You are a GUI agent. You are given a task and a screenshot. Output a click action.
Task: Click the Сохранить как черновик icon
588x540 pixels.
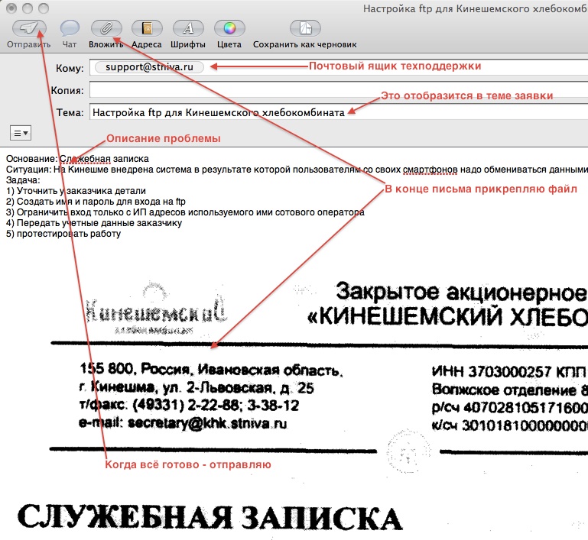point(306,29)
